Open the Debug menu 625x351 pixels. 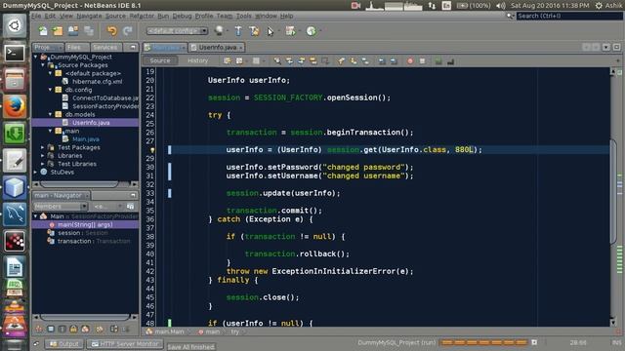(183, 16)
